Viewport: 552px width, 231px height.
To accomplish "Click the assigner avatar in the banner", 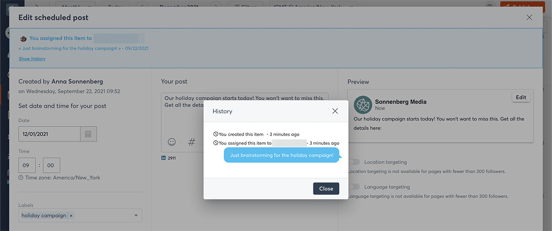I will pyautogui.click(x=23, y=38).
